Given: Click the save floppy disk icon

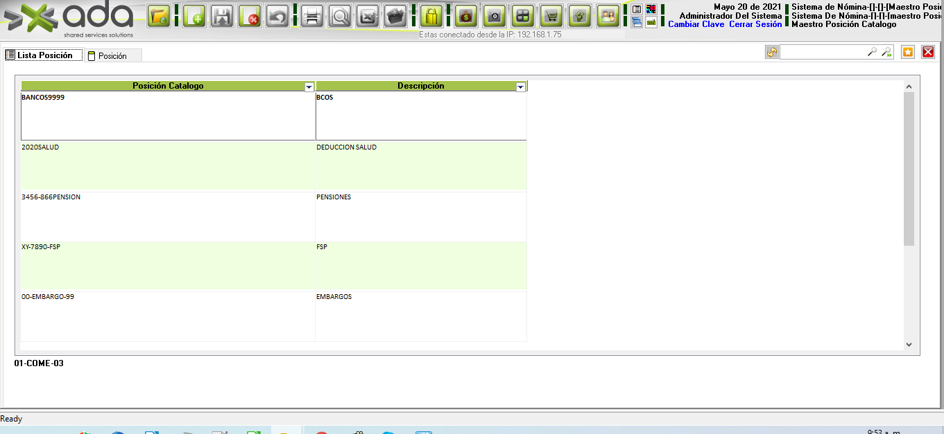Looking at the screenshot, I should tap(222, 16).
